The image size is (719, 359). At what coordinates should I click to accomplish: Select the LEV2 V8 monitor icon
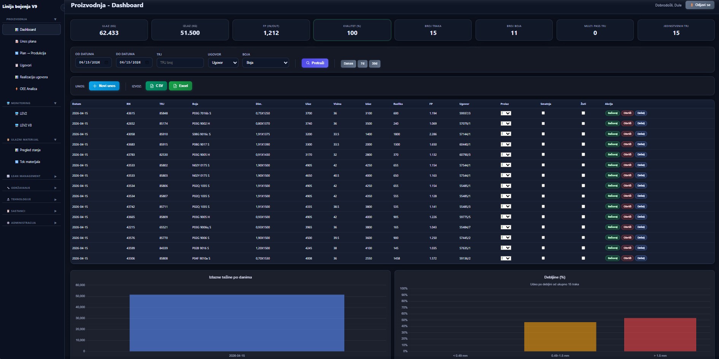point(17,125)
